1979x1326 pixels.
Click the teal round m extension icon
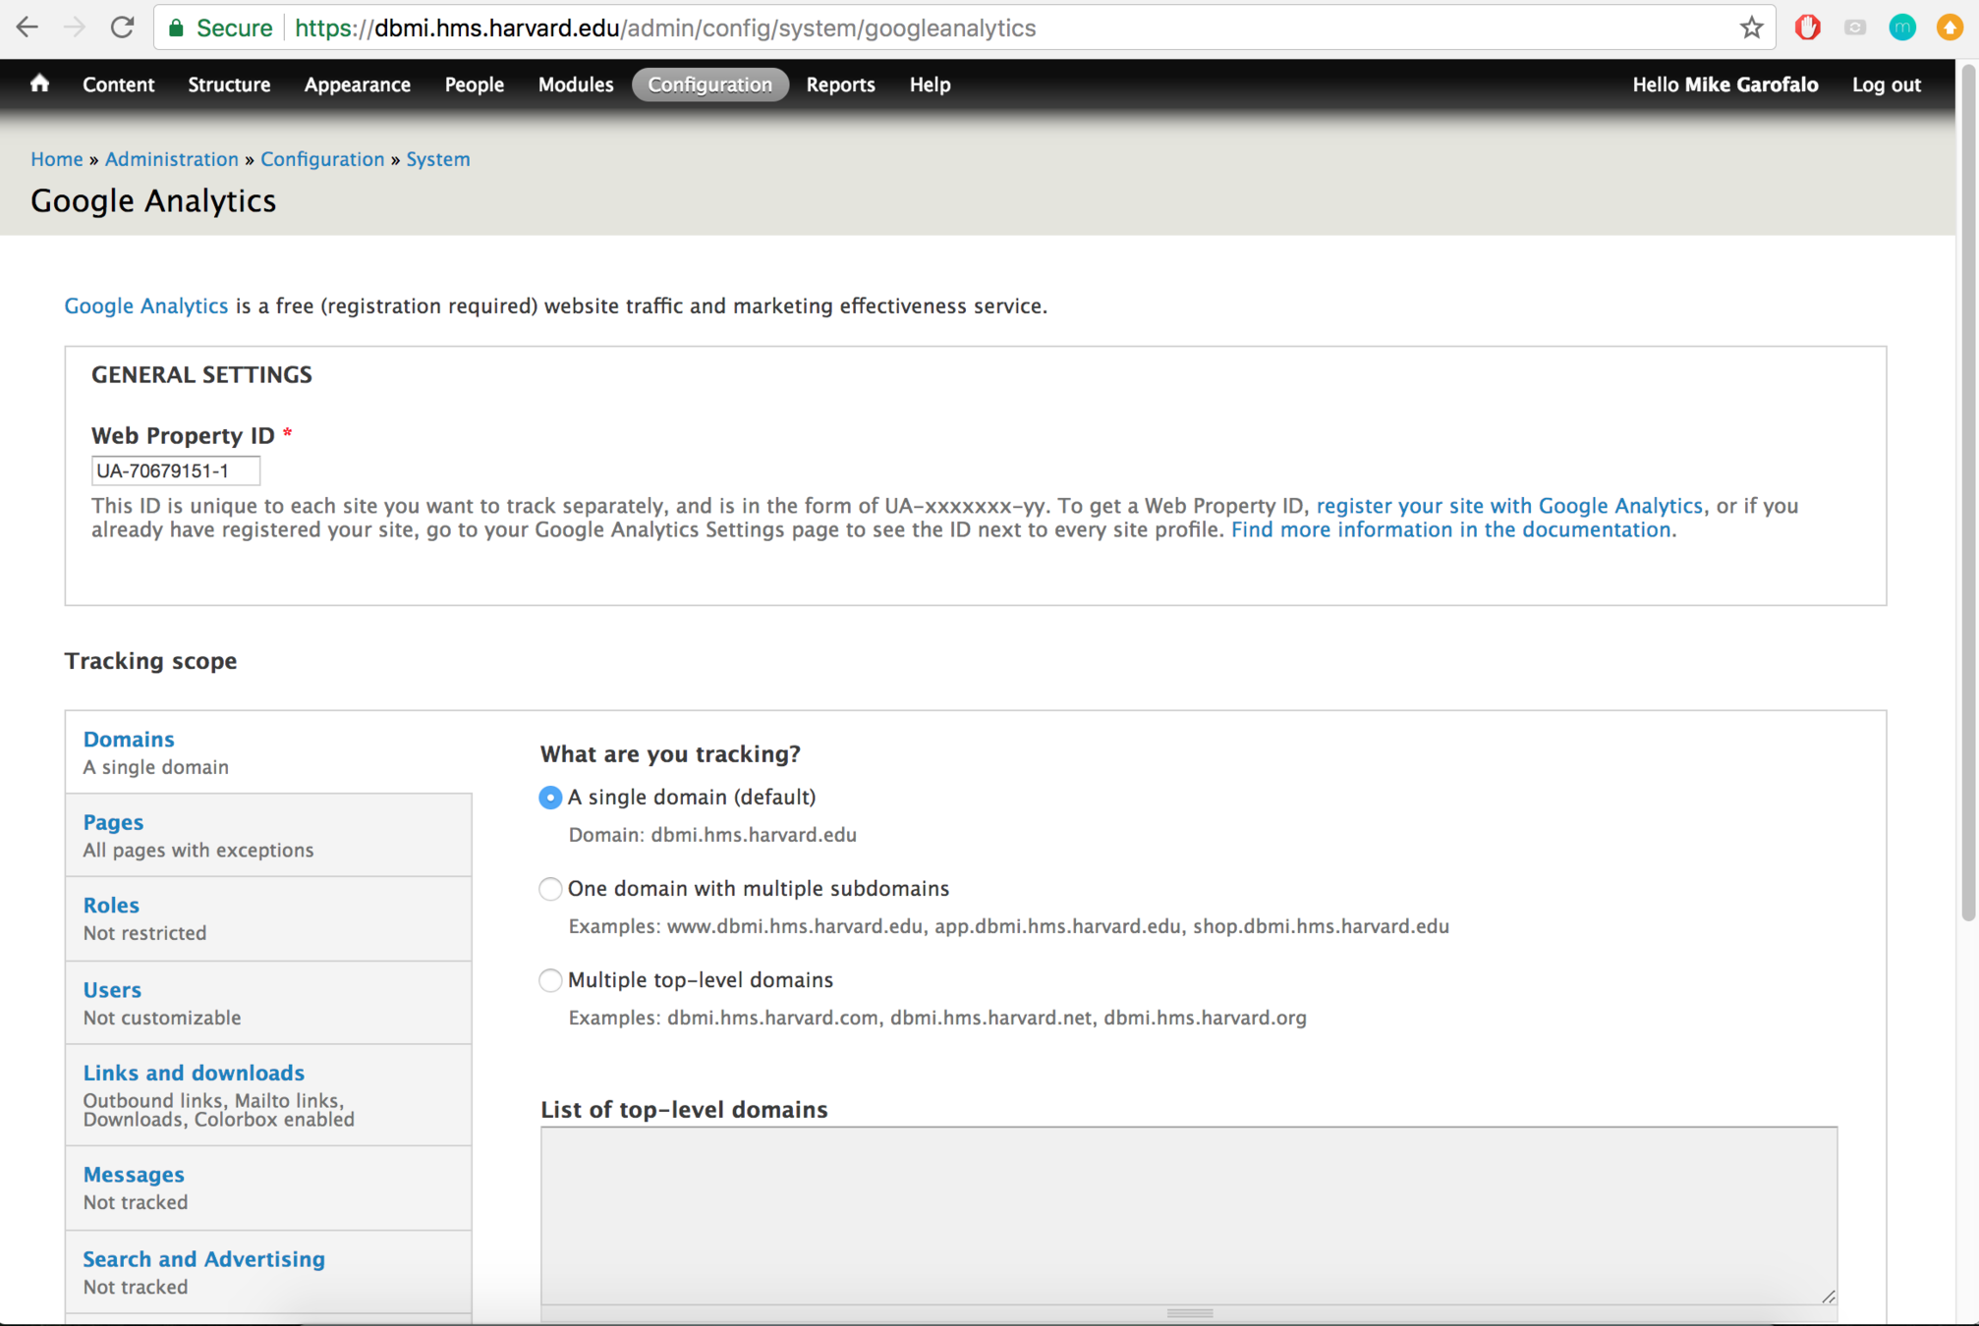(x=1902, y=28)
